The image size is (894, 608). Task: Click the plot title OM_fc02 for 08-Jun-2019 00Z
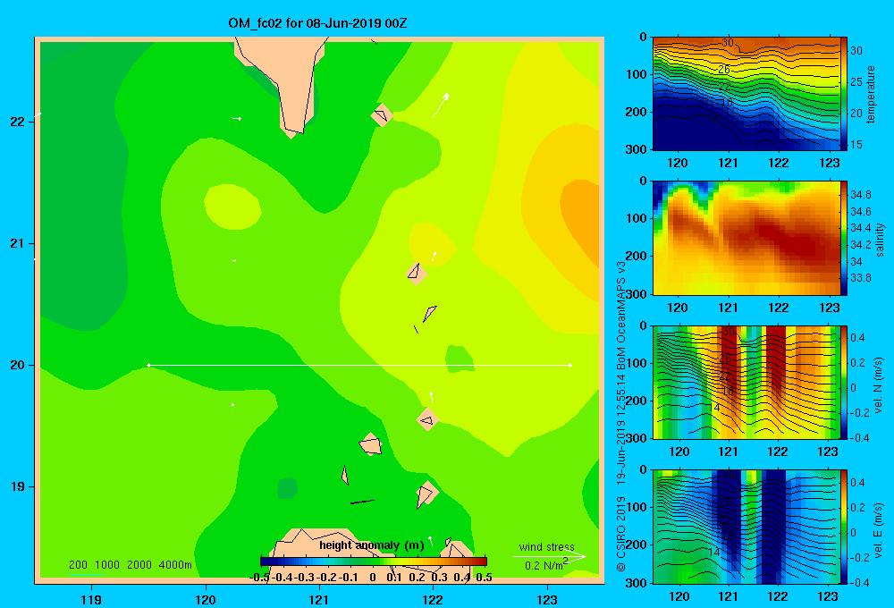coord(317,23)
